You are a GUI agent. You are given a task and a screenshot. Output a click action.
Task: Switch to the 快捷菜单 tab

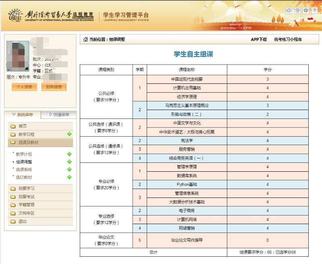(x=59, y=114)
